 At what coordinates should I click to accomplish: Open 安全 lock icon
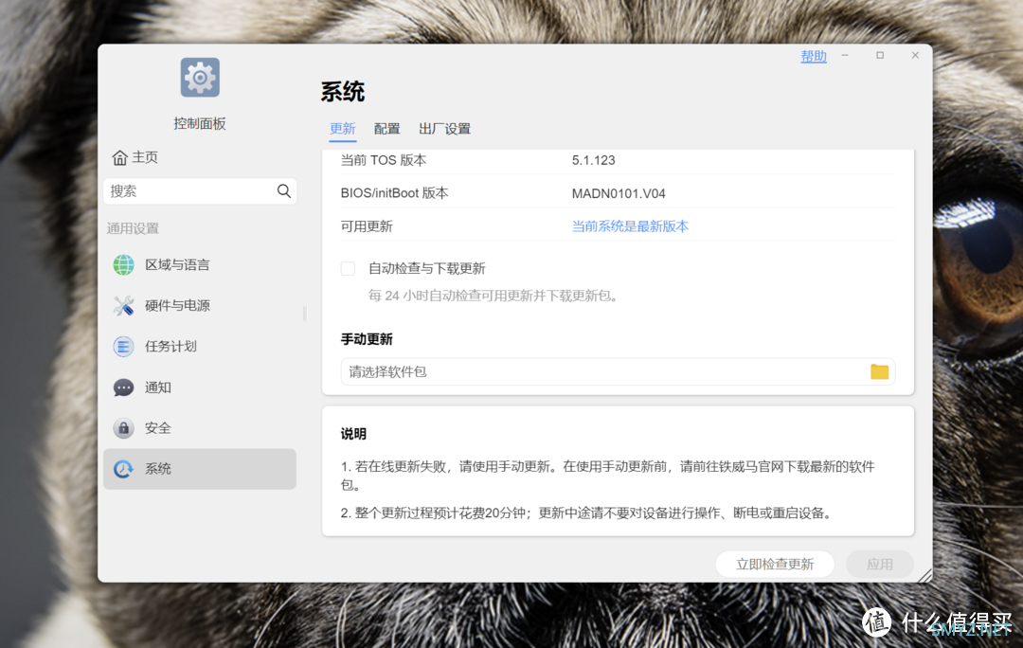(124, 428)
